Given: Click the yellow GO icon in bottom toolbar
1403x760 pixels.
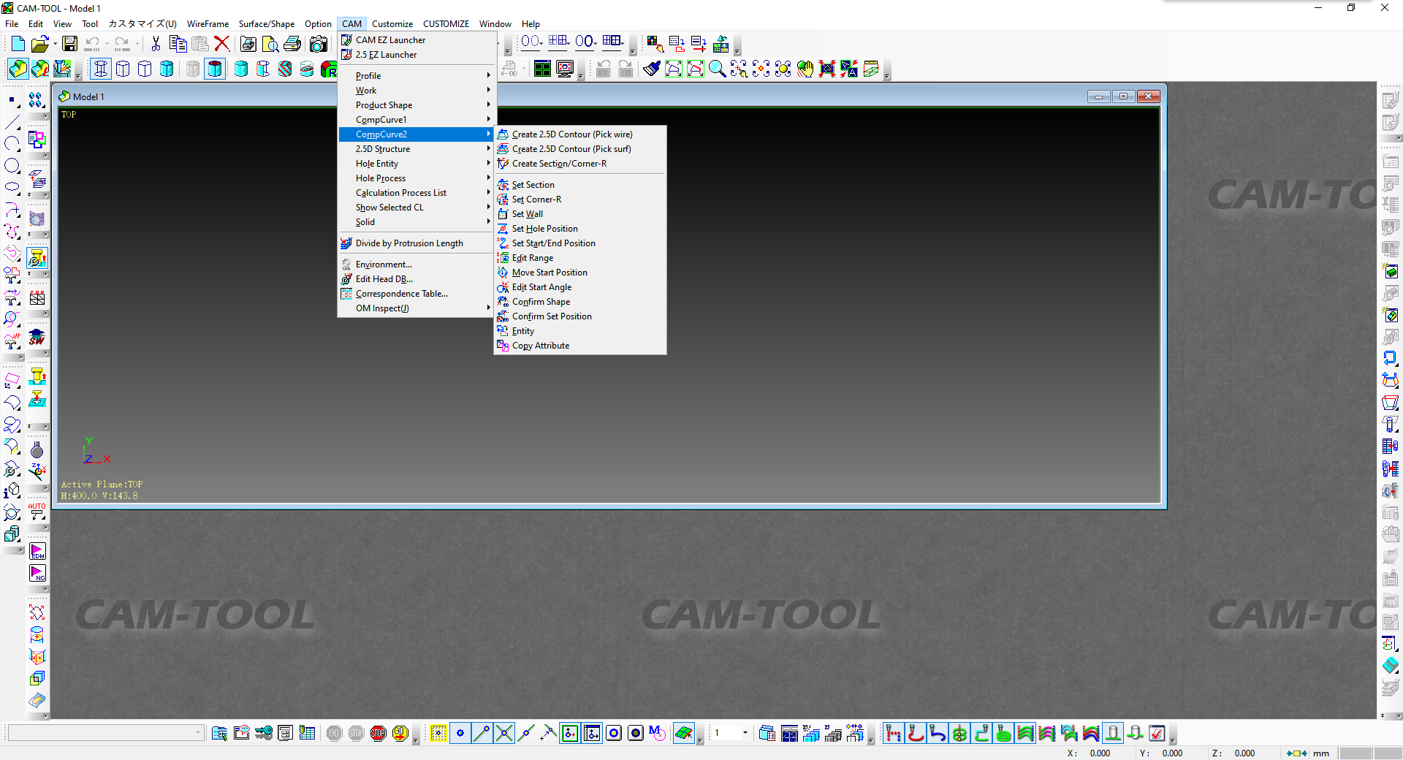Looking at the screenshot, I should 400,733.
